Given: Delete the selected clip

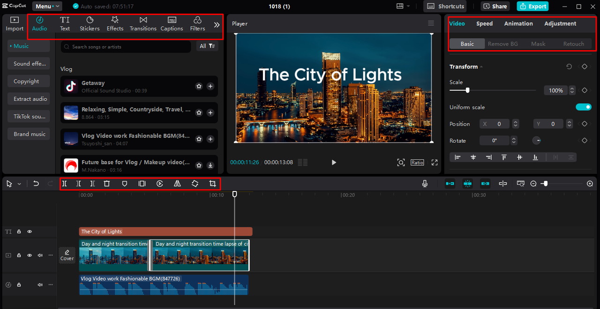Looking at the screenshot, I should [107, 184].
